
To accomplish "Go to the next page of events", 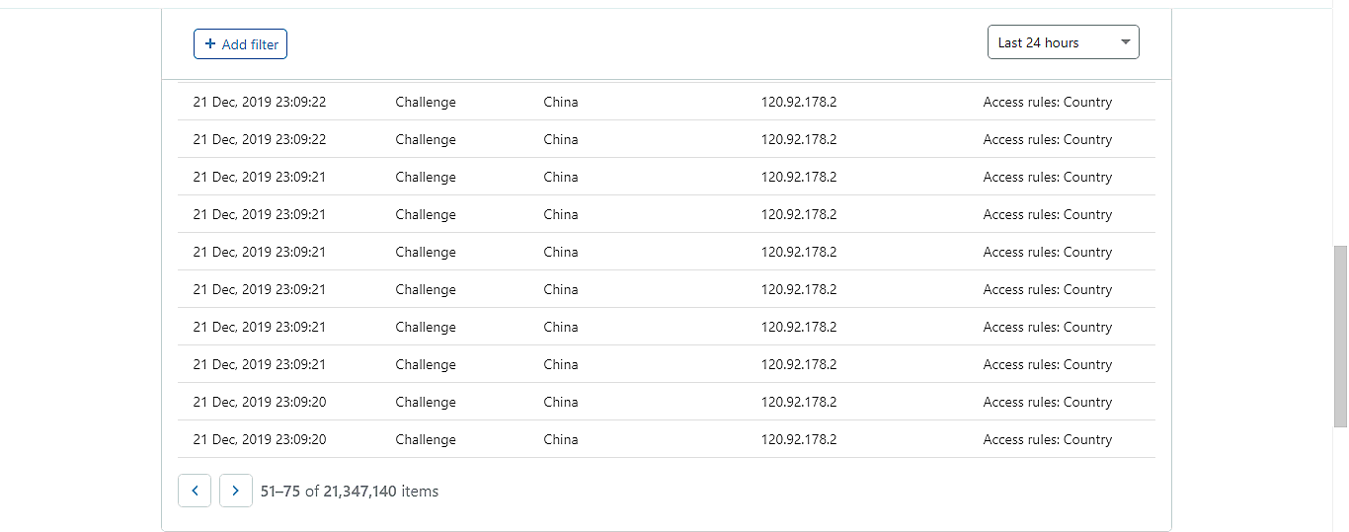I will coord(236,491).
